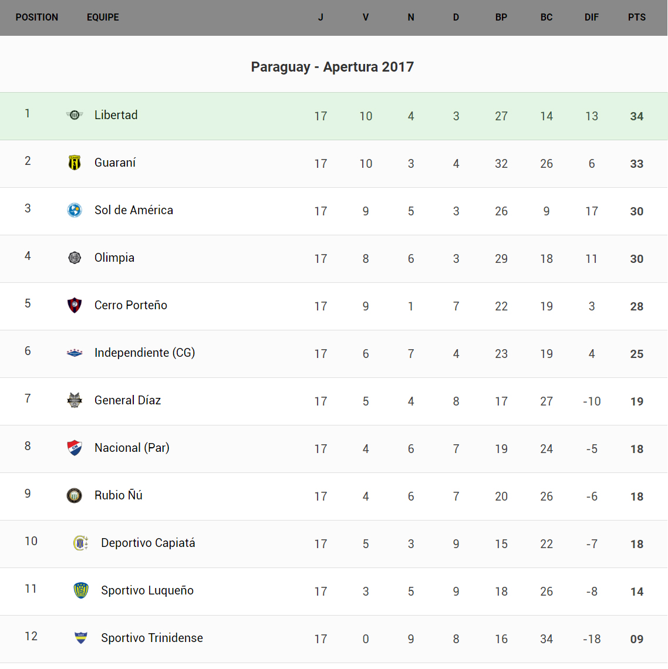
Task: Select the PTS column header
Action: [x=637, y=18]
